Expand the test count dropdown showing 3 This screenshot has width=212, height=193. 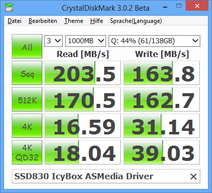tap(54, 41)
